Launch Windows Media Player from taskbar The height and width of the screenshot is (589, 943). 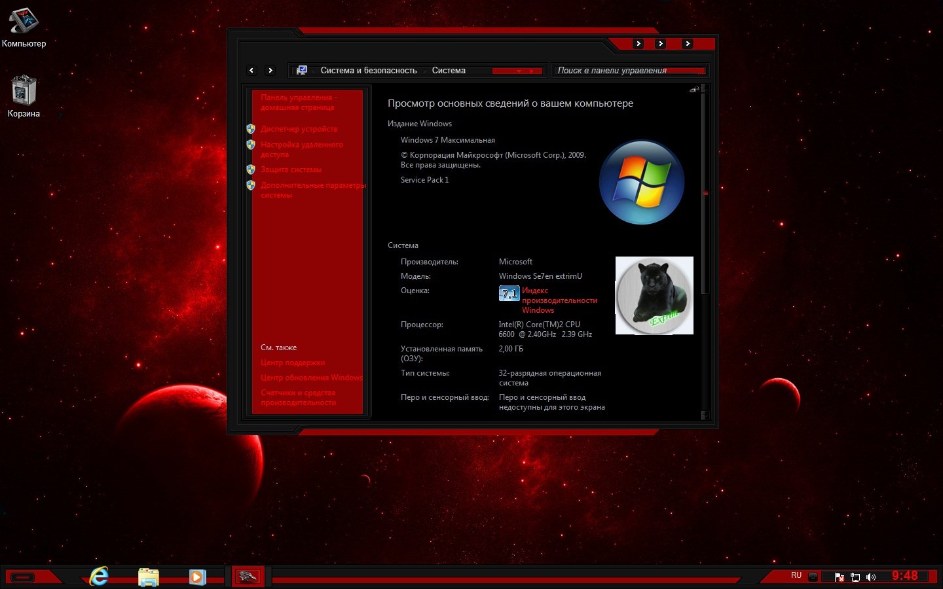click(x=196, y=577)
